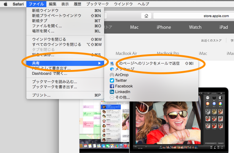This screenshot has width=234, height=153.
Task: Click the first iMac product link
Action: point(203,53)
